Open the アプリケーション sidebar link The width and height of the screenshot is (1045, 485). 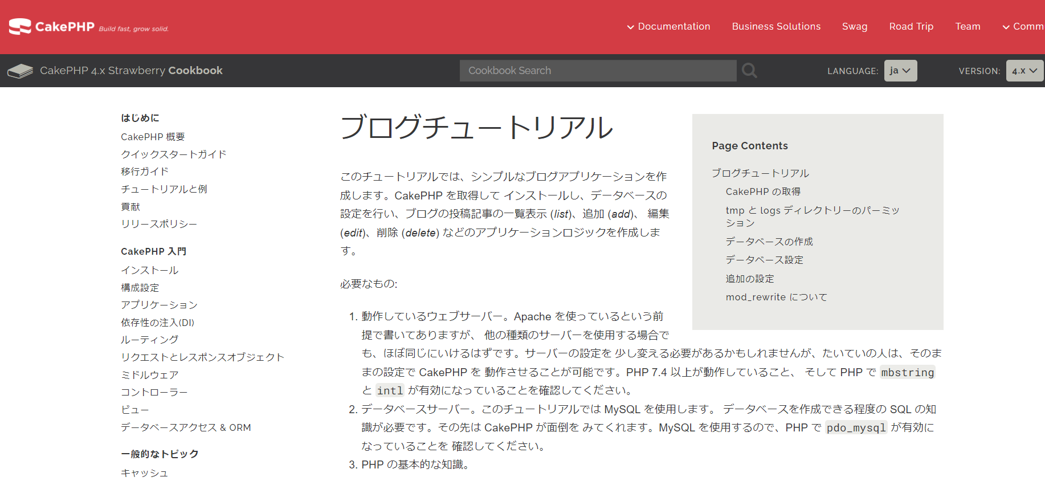point(160,305)
